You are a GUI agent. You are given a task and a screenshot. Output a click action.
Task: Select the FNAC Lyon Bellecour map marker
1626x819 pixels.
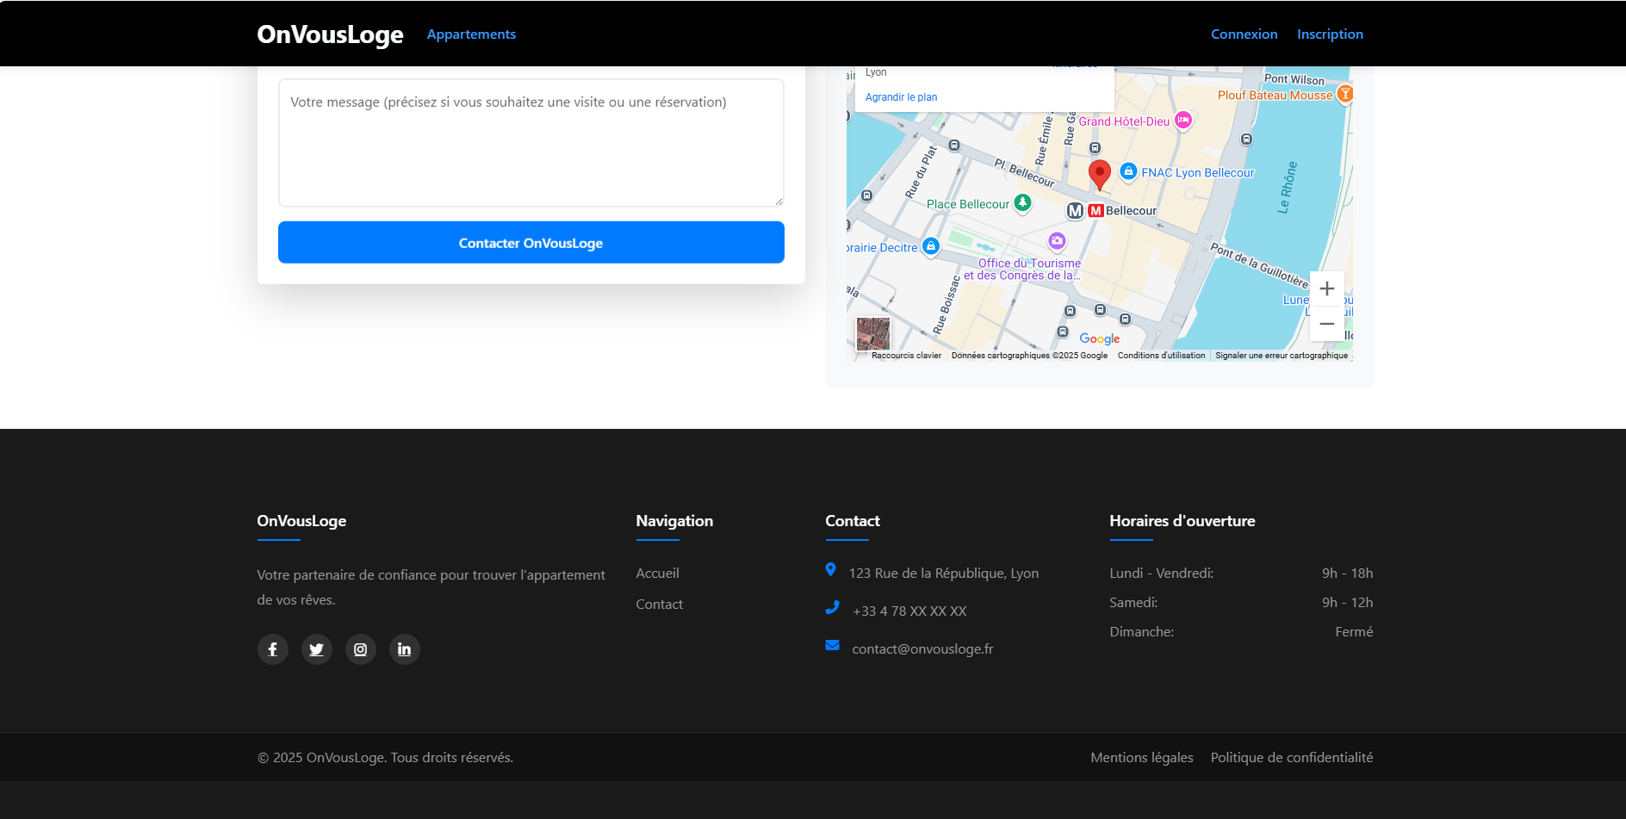tap(1128, 172)
